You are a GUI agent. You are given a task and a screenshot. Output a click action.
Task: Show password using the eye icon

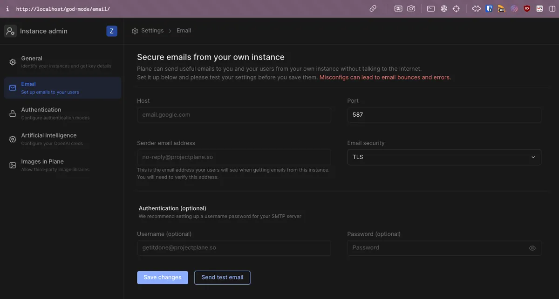(x=532, y=248)
